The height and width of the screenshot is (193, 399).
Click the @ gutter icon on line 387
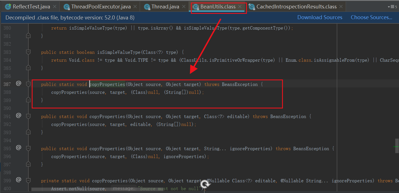click(x=18, y=83)
